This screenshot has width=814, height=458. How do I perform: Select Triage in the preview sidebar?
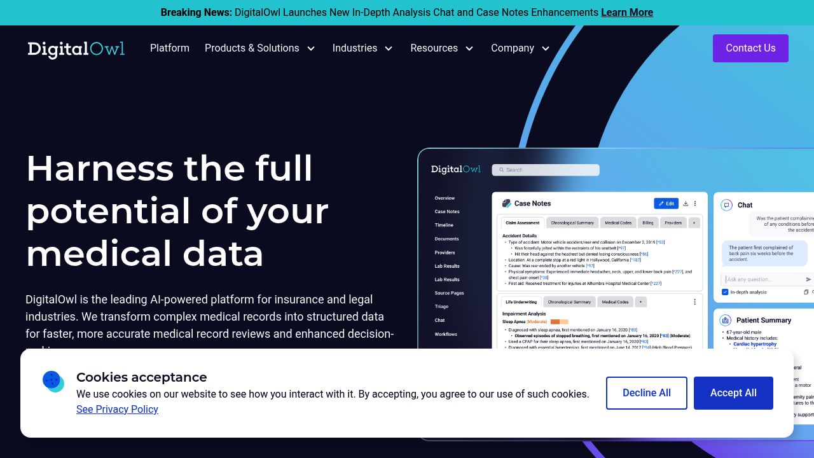pos(441,307)
